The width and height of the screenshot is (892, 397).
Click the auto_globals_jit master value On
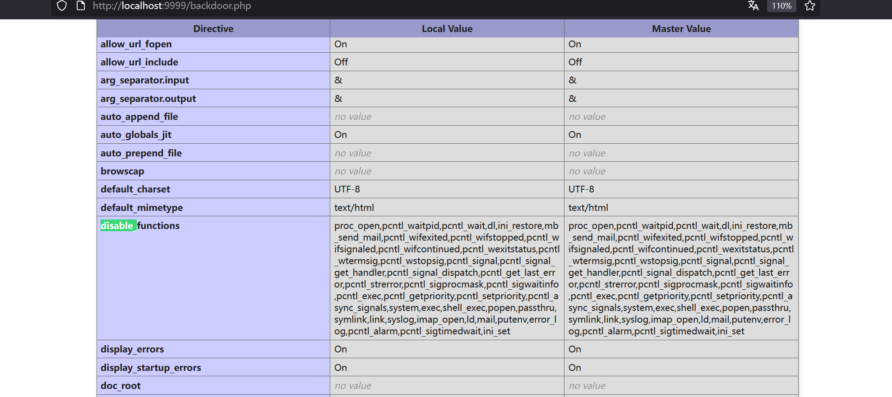click(x=574, y=135)
